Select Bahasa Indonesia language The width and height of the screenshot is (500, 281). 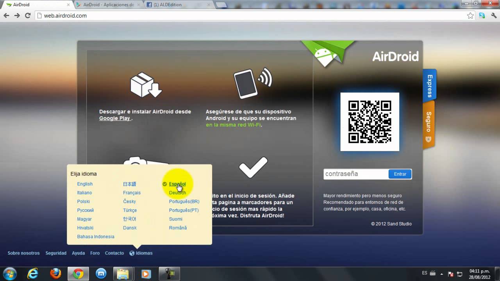pyautogui.click(x=96, y=237)
